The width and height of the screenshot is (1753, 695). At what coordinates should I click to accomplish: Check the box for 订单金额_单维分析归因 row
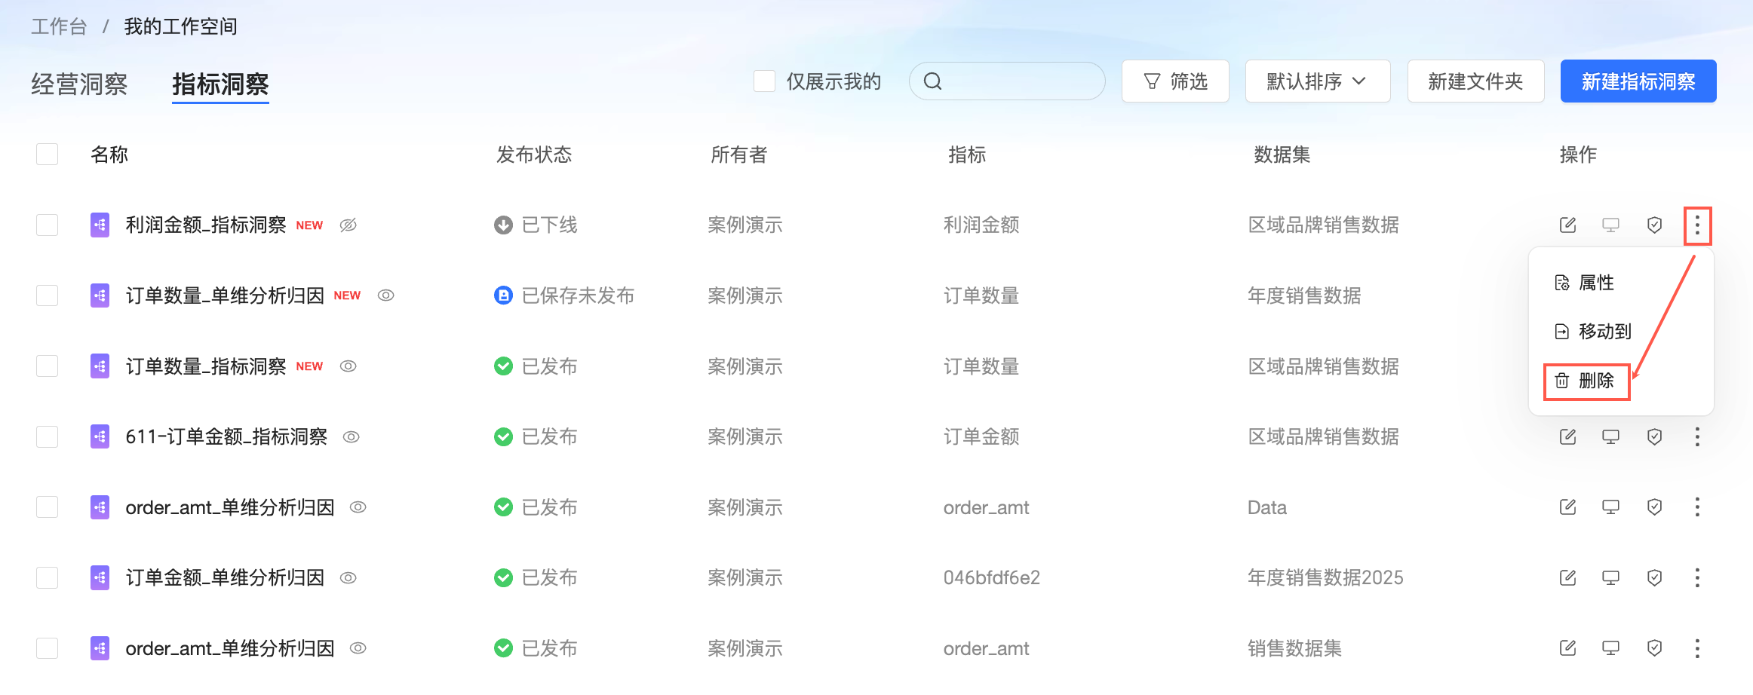click(47, 577)
